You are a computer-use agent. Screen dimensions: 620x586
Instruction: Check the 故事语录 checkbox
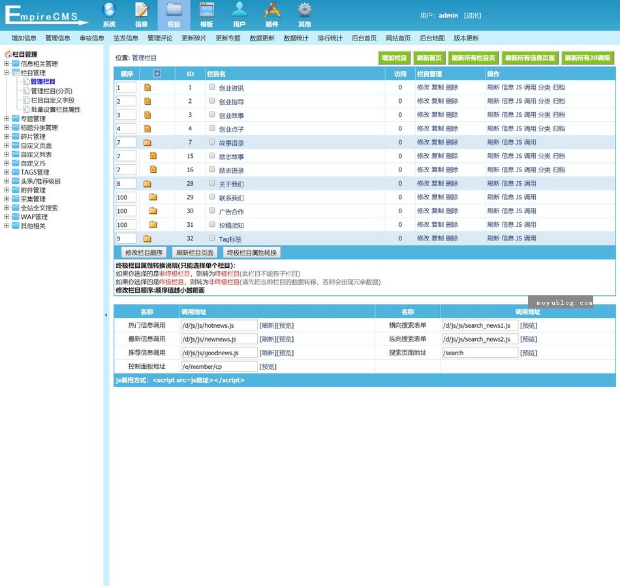(x=212, y=141)
